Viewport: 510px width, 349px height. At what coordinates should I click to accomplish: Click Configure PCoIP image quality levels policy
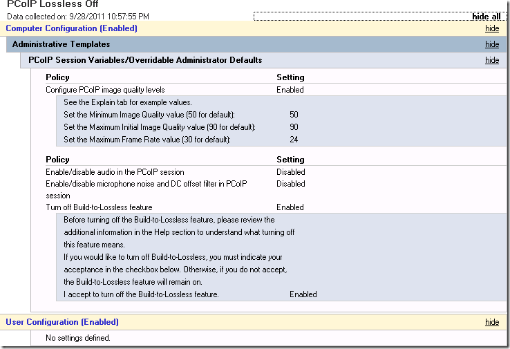point(105,90)
